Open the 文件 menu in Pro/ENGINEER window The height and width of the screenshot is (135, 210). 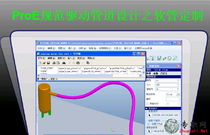point(41,48)
